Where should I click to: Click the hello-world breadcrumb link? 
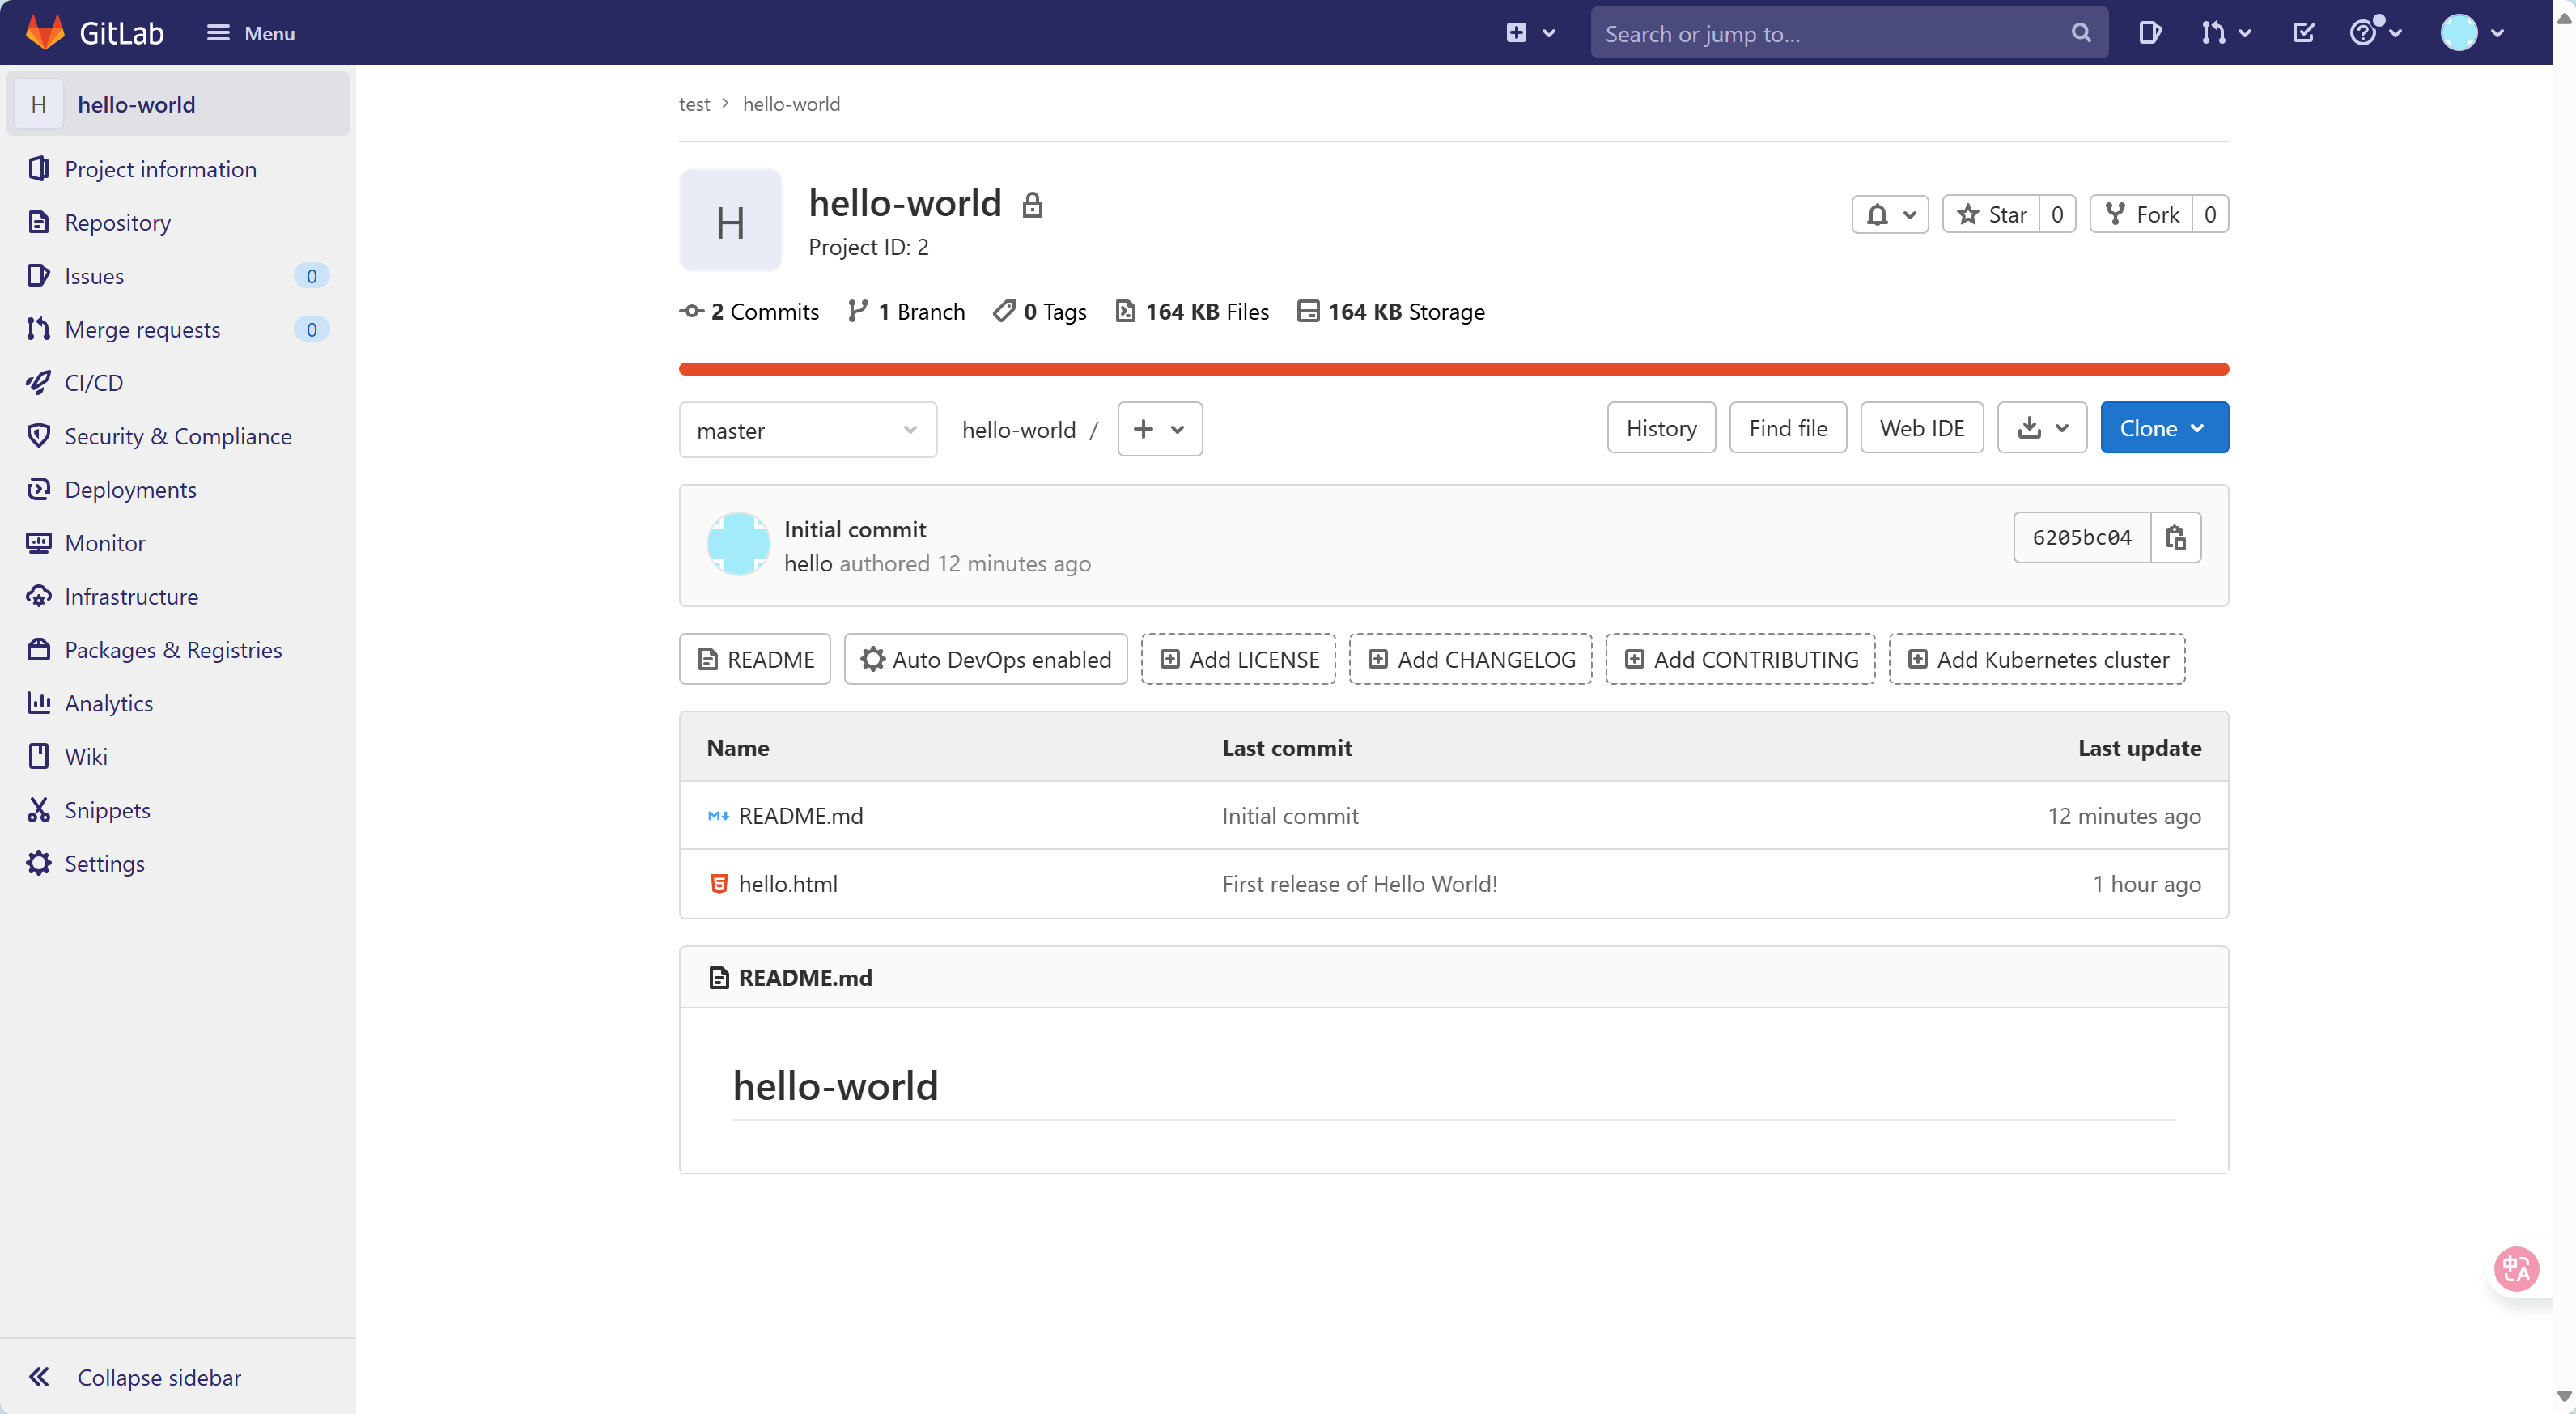[x=791, y=104]
